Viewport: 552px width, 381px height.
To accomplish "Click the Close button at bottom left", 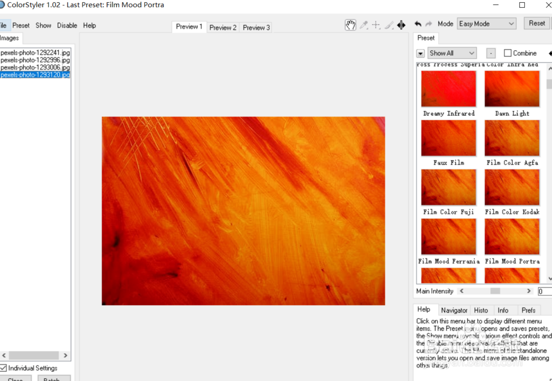I will 15,378.
